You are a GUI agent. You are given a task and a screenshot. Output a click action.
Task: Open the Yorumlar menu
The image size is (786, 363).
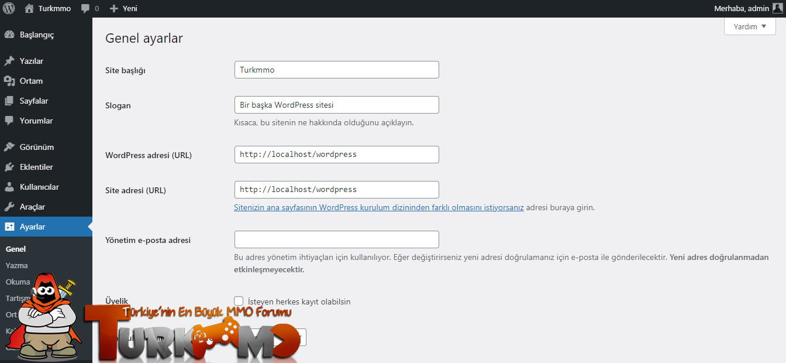pyautogui.click(x=46, y=121)
